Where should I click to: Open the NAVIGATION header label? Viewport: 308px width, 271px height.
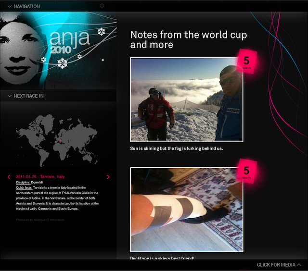(27, 6)
